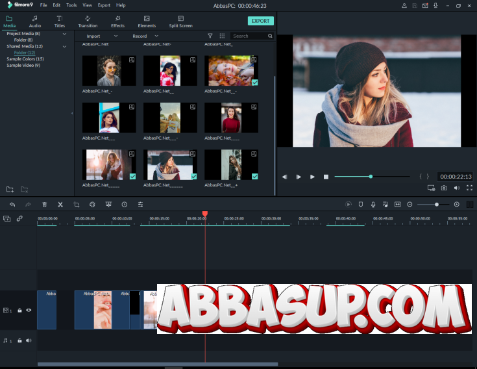Open the View menu
The image size is (477, 369).
88,5
